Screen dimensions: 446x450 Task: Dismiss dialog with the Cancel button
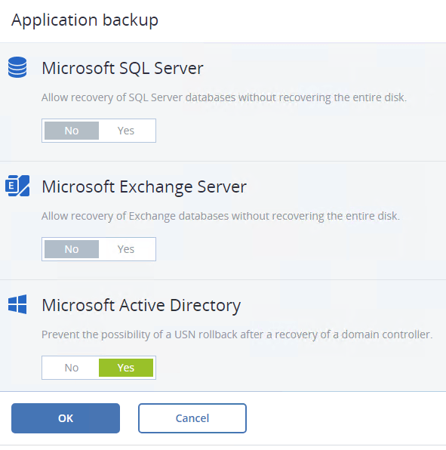coord(192,418)
